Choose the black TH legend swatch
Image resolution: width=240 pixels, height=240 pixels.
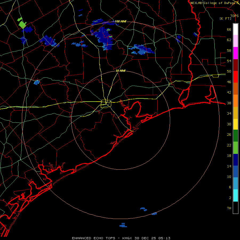click(235, 207)
